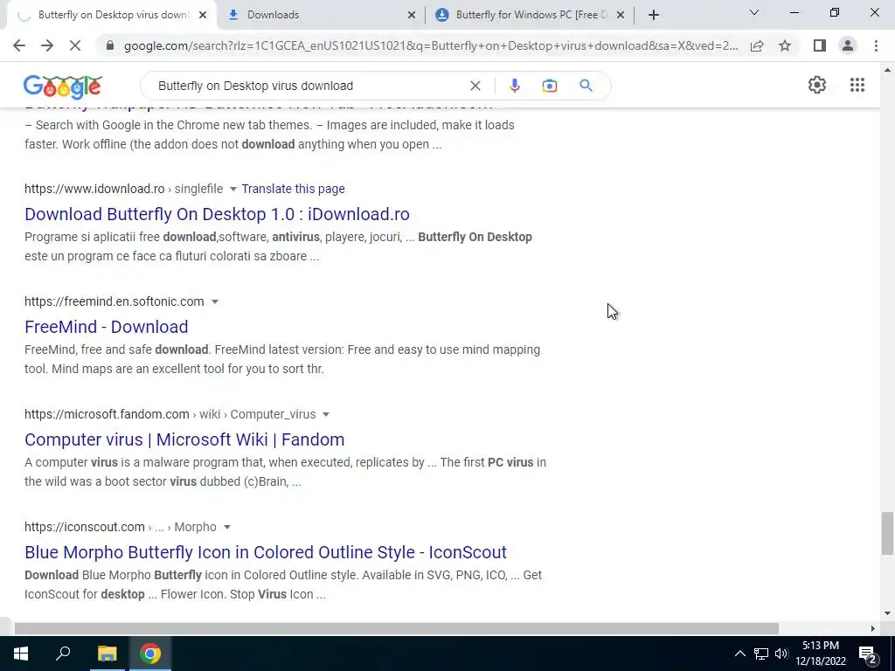Close the Downloads tab

pyautogui.click(x=412, y=15)
